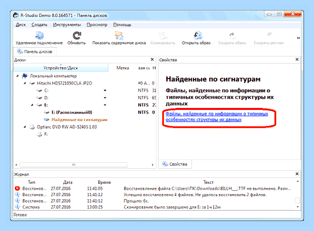
Task: Click the Удаленное подключение toolbar icon
Action: (40, 35)
